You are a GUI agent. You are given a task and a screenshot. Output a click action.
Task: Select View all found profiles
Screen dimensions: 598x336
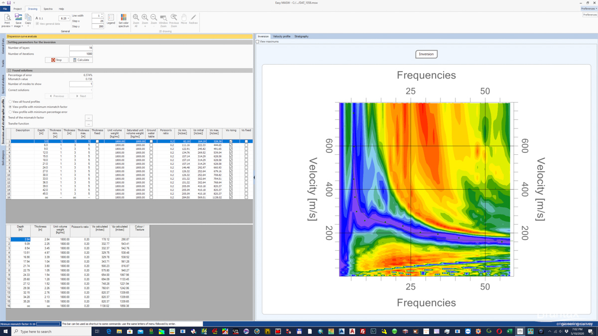(10, 102)
